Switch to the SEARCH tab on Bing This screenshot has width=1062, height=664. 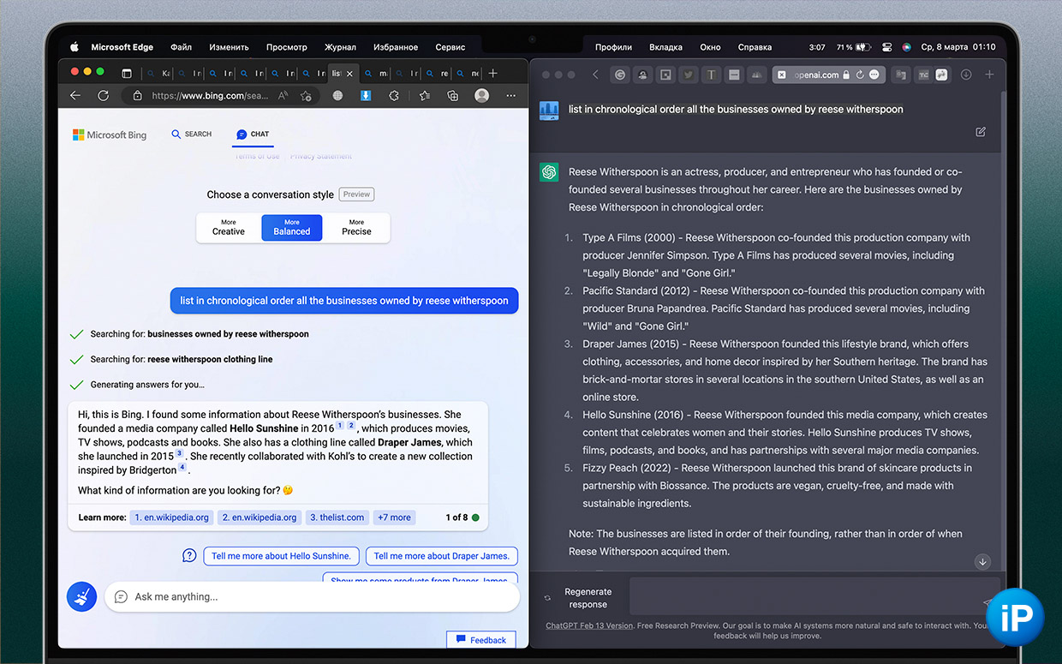click(190, 135)
